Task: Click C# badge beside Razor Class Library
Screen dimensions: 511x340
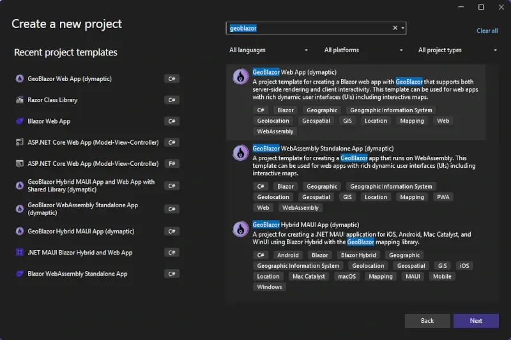Action: point(172,100)
